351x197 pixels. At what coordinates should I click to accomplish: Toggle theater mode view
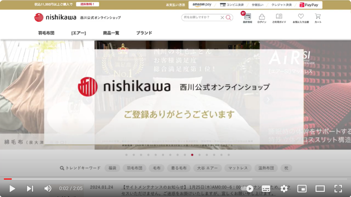pyautogui.click(x=320, y=189)
